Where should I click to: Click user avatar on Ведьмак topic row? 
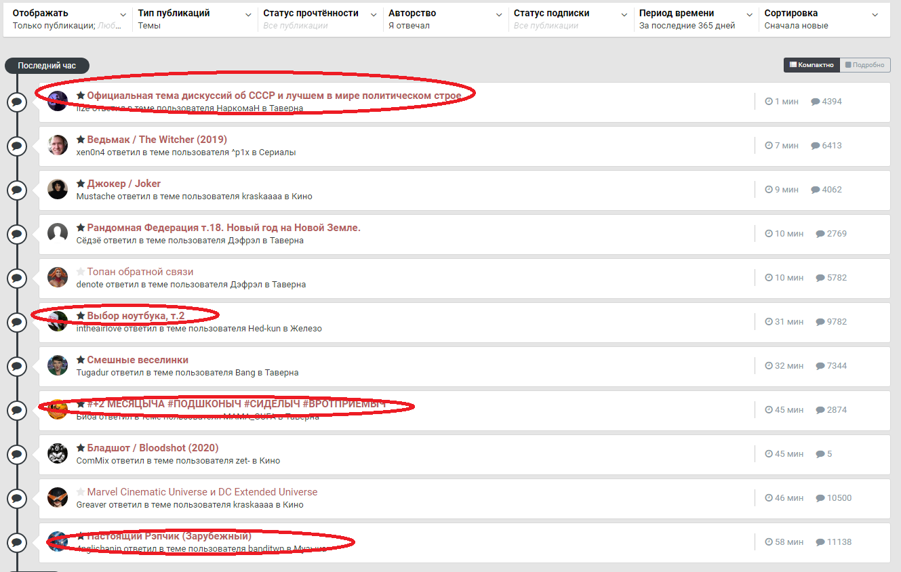tap(58, 145)
